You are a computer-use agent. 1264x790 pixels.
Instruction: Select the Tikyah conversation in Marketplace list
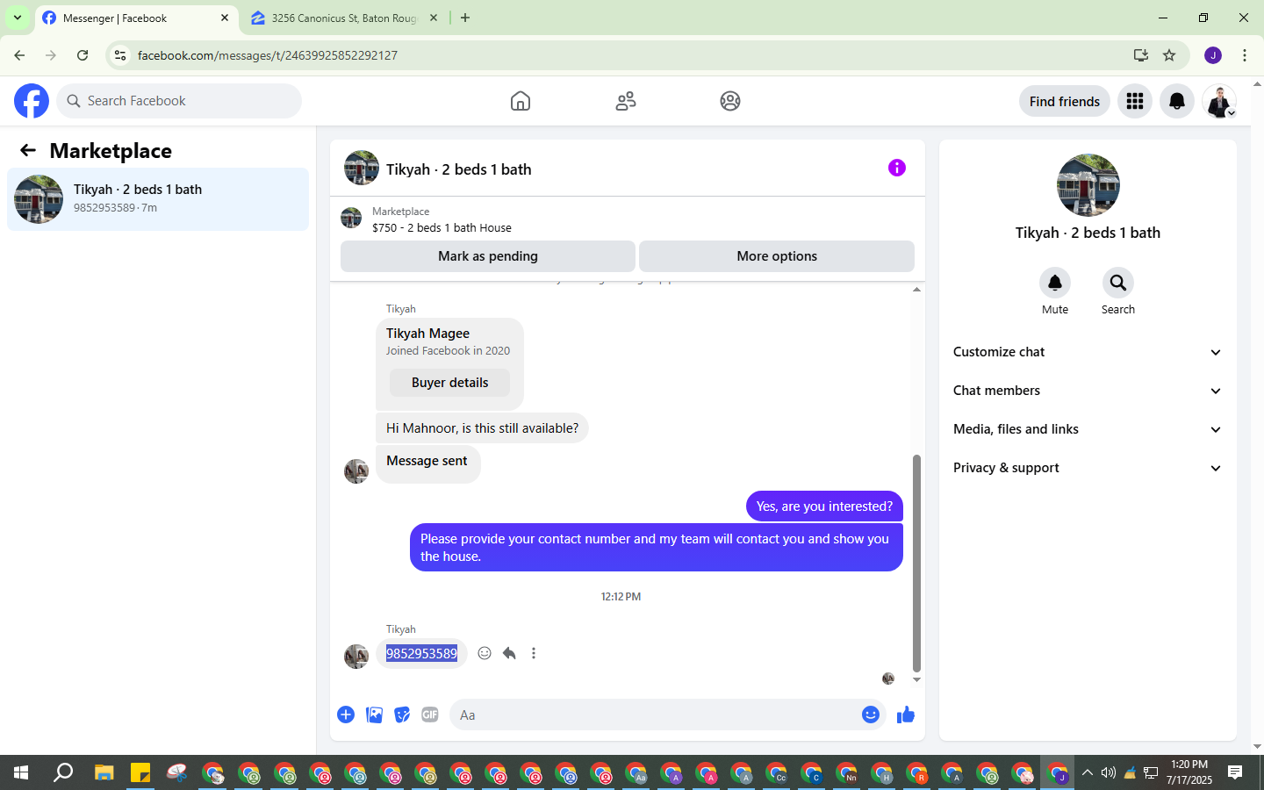point(158,199)
